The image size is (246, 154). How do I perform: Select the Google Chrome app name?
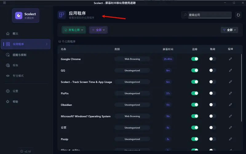pyautogui.click(x=71, y=59)
